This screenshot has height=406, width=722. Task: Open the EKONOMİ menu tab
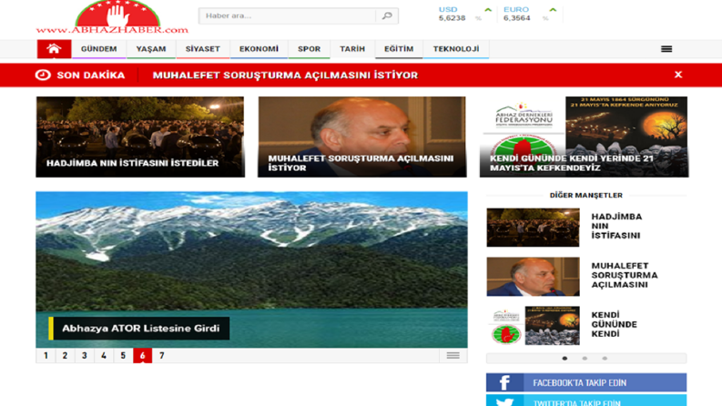259,49
